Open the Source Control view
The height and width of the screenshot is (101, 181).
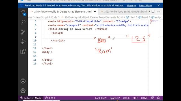23,32
